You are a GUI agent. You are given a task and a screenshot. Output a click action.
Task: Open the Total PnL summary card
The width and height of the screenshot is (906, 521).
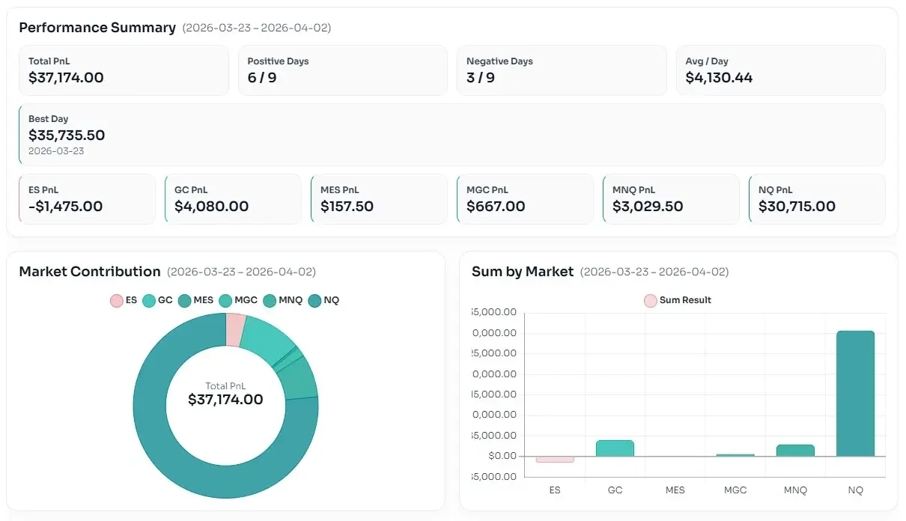(124, 70)
